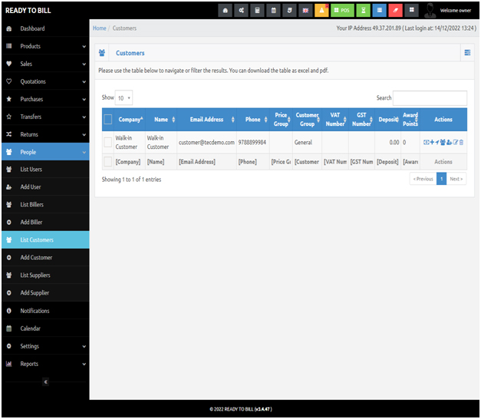Open the home icon in top toolbar
Image resolution: width=481 pixels, height=419 pixels.
226,11
